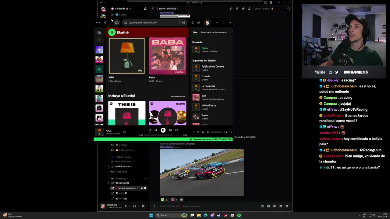This screenshot has width=390, height=219.
Task: Add Kalua to Liked Songs
Action: pos(124,132)
